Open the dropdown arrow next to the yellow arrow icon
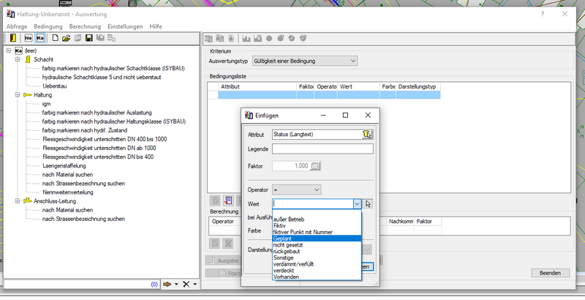The image size is (585, 300). (176, 285)
